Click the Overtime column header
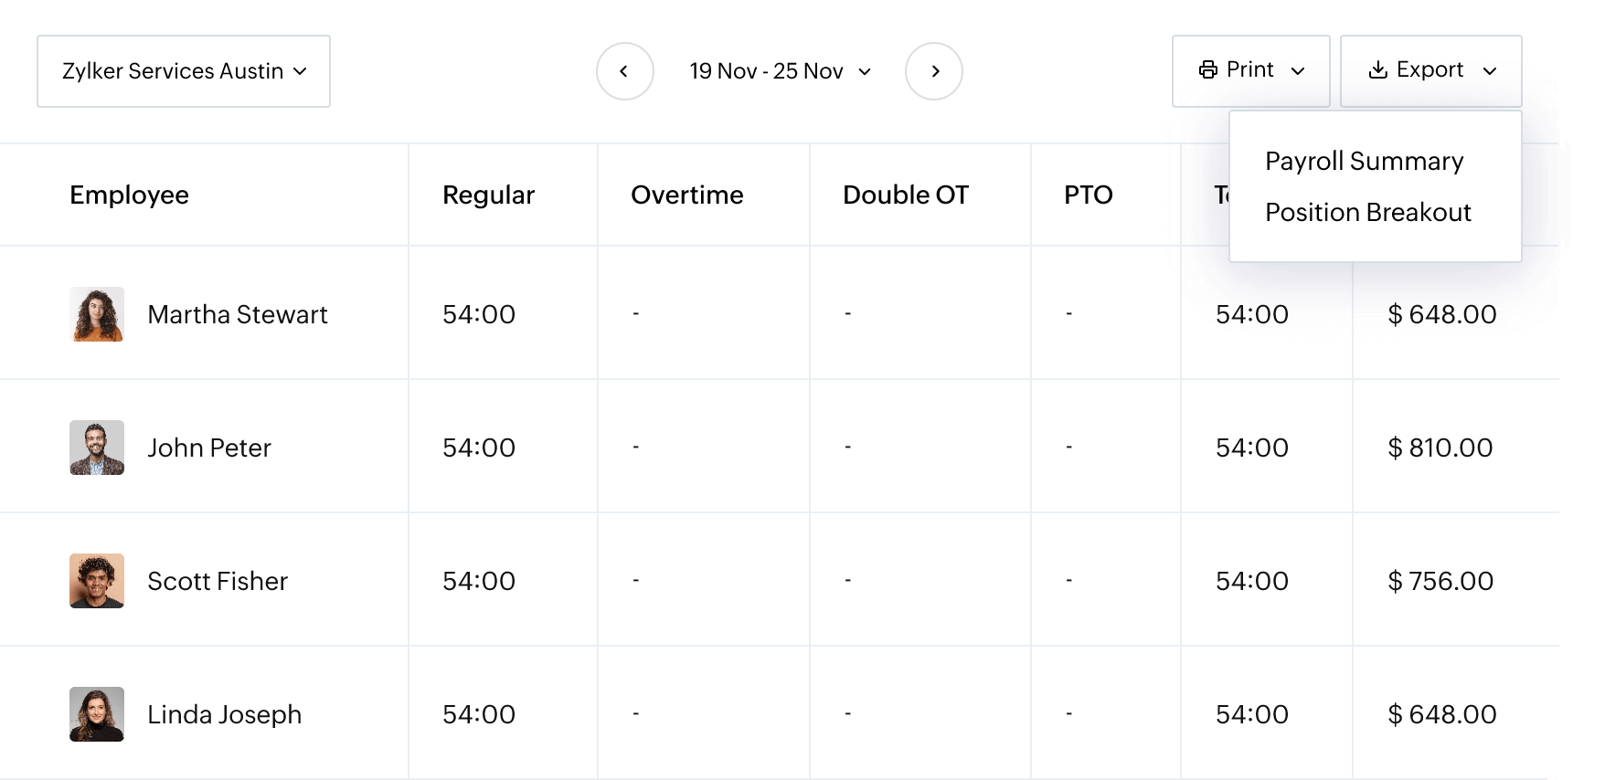 [686, 195]
